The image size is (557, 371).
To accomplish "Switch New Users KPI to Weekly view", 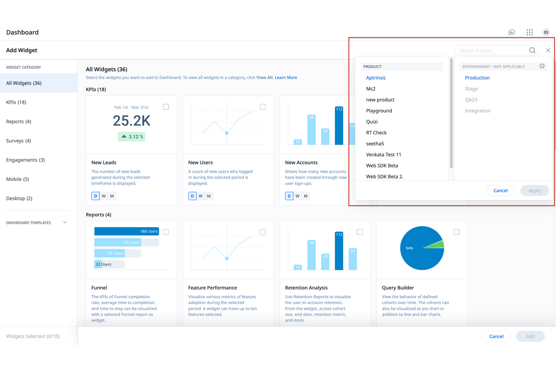I will point(200,196).
